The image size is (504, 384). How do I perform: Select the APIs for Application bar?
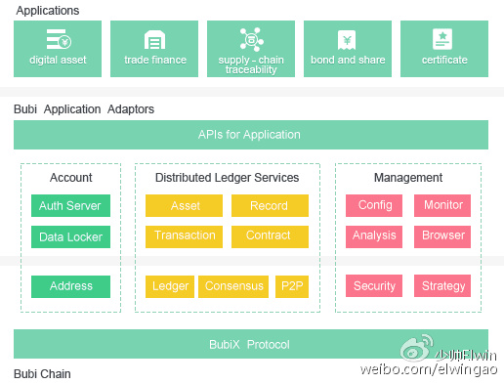pyautogui.click(x=251, y=135)
